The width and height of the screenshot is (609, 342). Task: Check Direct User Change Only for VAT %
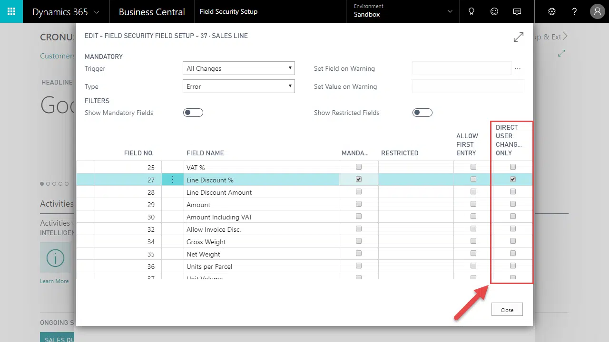click(513, 167)
